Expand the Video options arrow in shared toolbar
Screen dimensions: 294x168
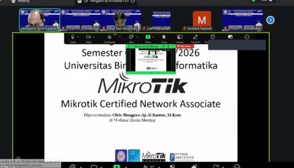coord(94,37)
